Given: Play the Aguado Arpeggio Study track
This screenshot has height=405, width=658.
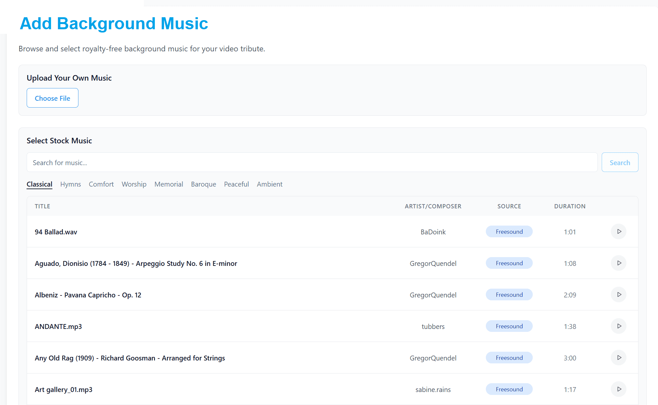Looking at the screenshot, I should coord(619,263).
